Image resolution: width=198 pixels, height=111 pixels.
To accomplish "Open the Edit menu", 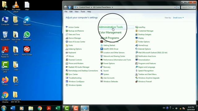I will tap(71, 12).
